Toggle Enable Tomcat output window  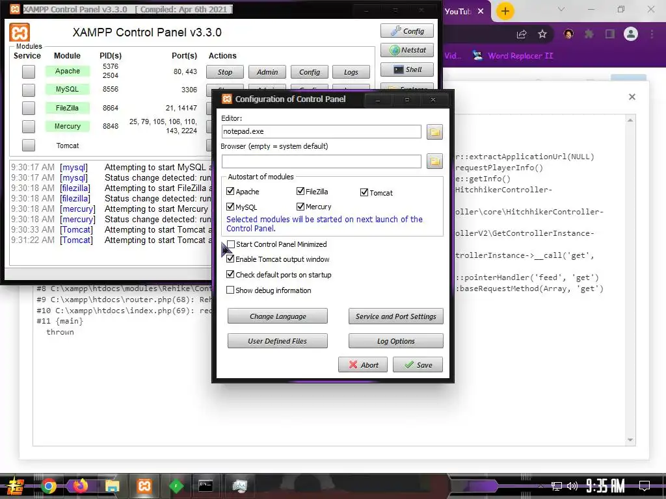click(230, 259)
